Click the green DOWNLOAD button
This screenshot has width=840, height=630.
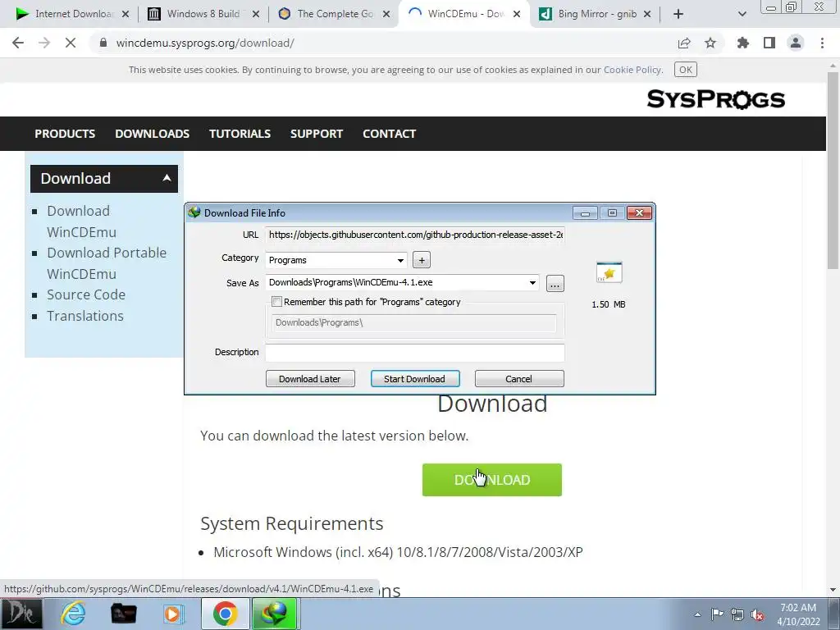(492, 480)
